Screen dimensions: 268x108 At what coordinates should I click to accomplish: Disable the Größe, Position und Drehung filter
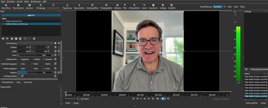coord(4,24)
